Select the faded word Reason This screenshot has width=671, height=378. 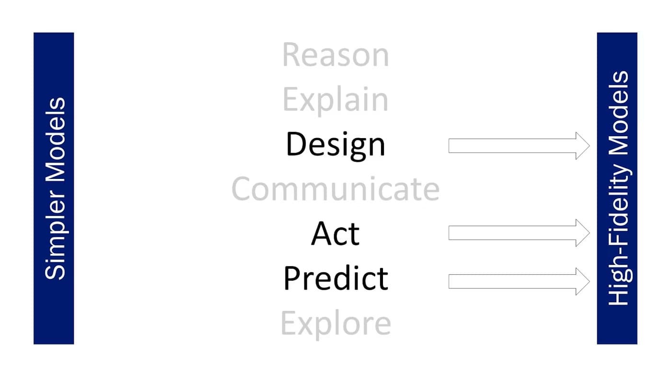point(335,55)
